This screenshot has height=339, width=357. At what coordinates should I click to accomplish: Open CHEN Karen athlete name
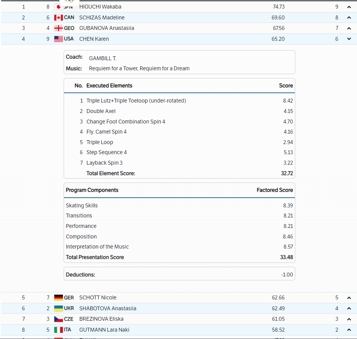(94, 39)
